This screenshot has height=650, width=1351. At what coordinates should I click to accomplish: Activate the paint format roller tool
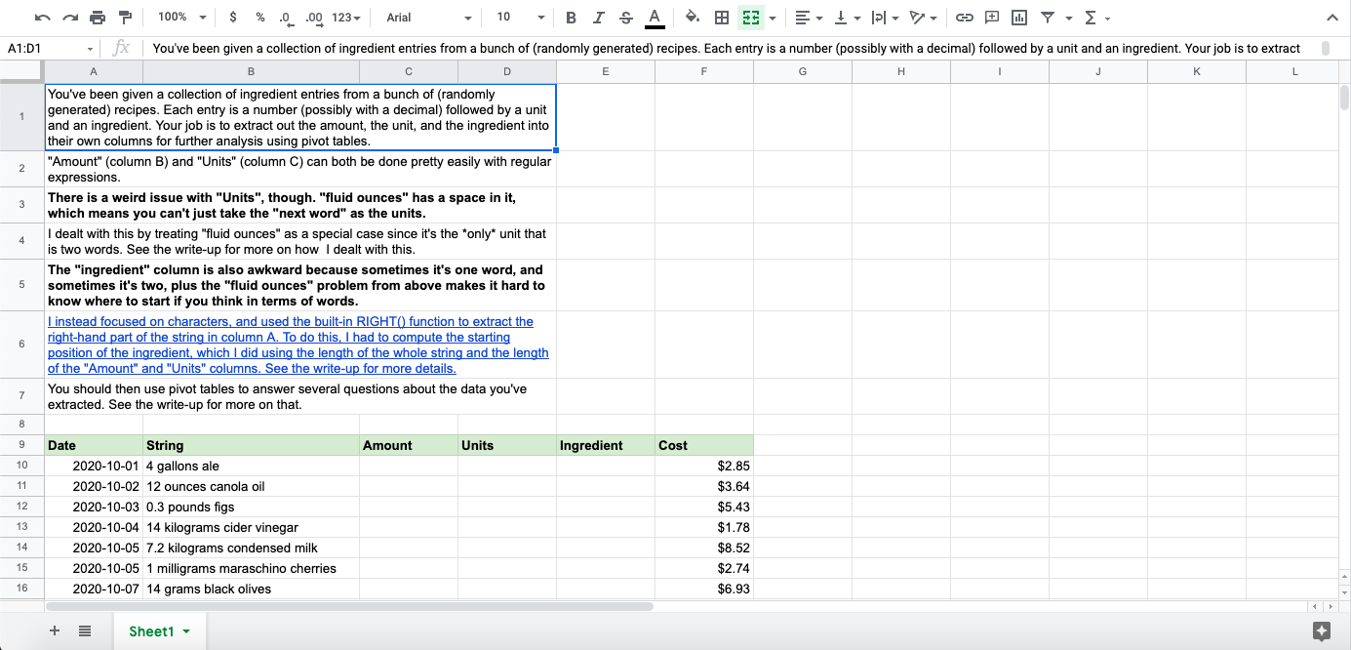pyautogui.click(x=125, y=18)
